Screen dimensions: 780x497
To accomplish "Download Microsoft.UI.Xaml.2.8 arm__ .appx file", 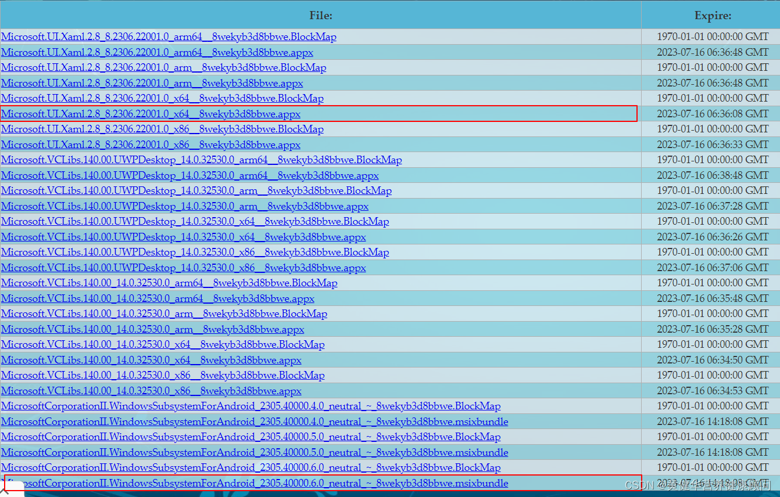I will click(x=152, y=83).
